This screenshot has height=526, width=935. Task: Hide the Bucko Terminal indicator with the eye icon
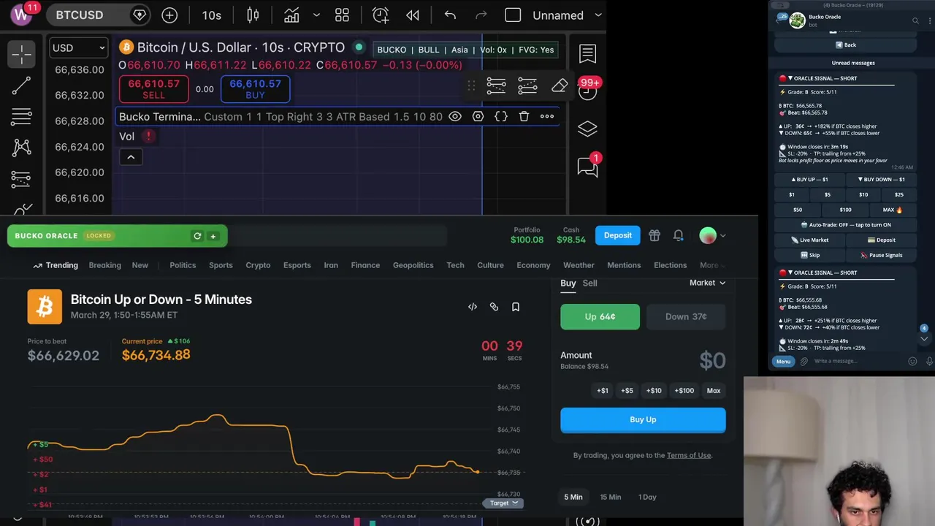tap(455, 116)
